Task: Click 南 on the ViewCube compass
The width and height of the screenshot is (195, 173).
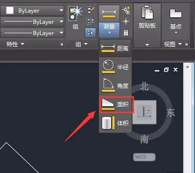Action: tap(144, 139)
